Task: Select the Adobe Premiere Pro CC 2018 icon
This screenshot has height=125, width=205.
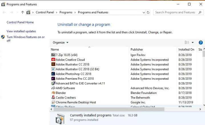Action: coord(53,78)
